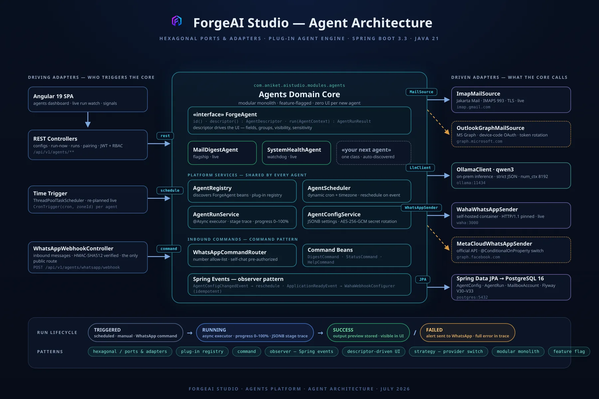Click the SUCCESS lifecycle pill
This screenshot has width=599, height=399.
click(x=368, y=332)
